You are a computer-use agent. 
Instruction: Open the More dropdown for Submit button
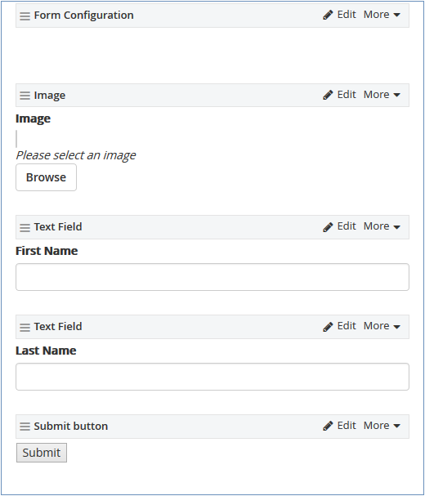382,426
